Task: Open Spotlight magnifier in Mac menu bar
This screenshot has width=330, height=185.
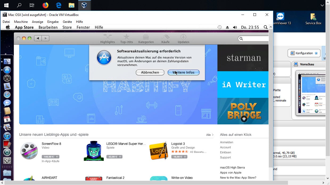Action: click(265, 27)
